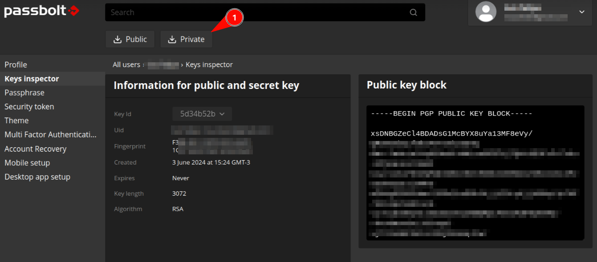Click BEGIN PGP PUBLIC KEY BLOCK line

[x=451, y=114]
